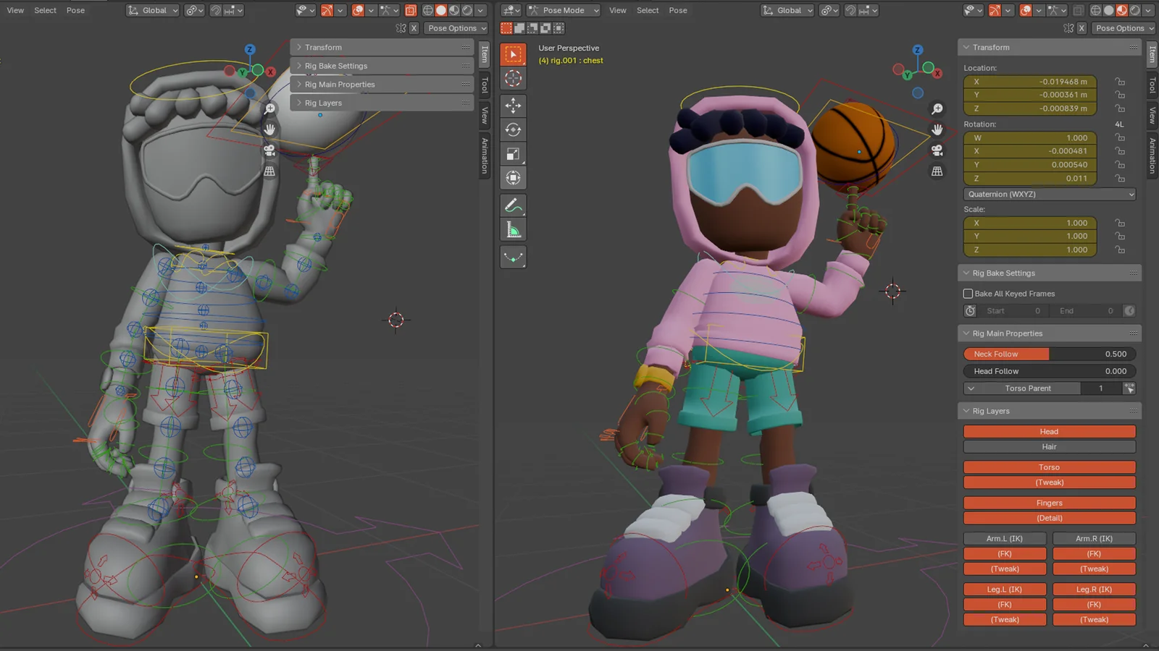
Task: Open the Measure tool
Action: [x=513, y=229]
